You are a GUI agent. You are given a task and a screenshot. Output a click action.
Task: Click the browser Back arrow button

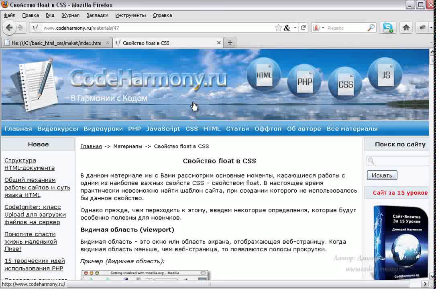click(x=9, y=28)
